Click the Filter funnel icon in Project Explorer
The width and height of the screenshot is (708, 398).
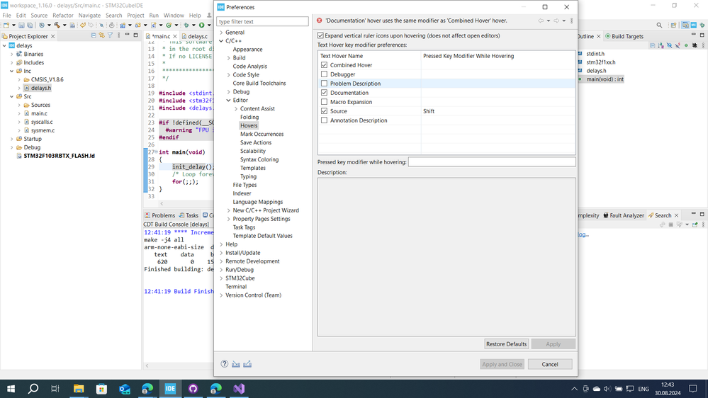pyautogui.click(x=111, y=35)
